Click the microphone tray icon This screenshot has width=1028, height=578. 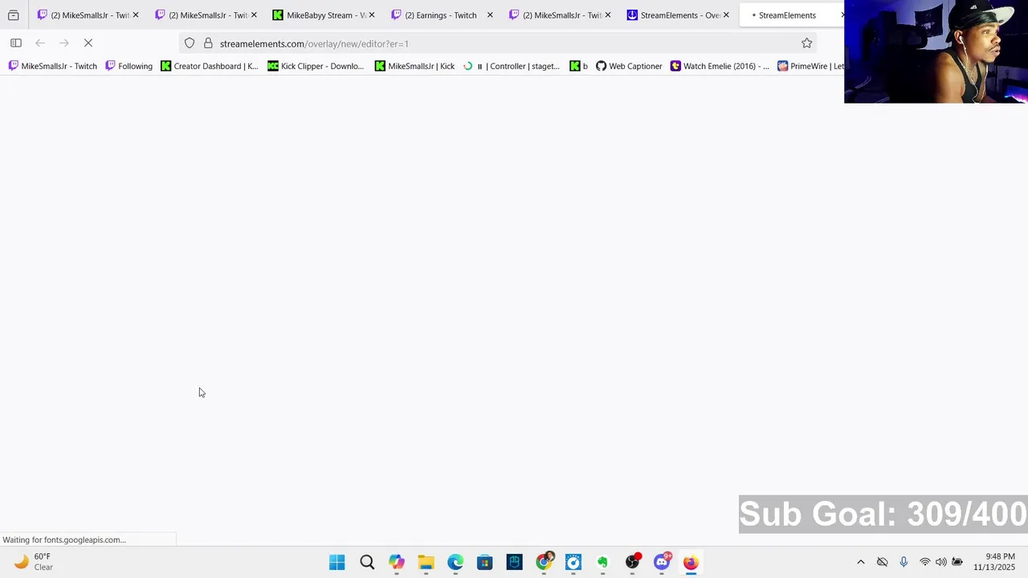click(904, 563)
